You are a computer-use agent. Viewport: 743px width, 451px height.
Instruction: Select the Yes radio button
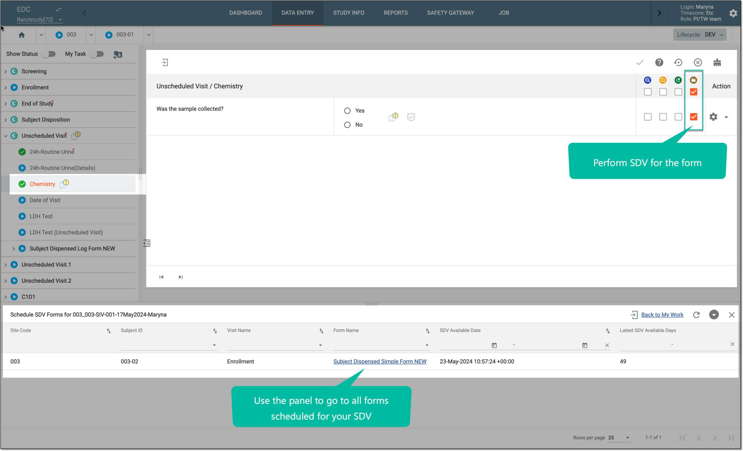(x=347, y=111)
